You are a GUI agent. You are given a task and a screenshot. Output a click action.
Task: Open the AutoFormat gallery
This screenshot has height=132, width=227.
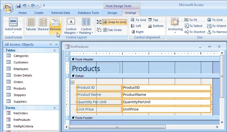click(x=13, y=26)
